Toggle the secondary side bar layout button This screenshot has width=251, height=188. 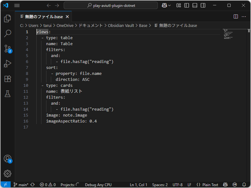click(203, 5)
